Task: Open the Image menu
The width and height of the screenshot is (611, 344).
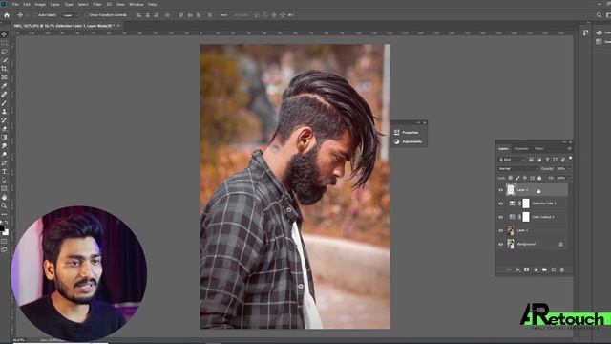Action: (x=40, y=4)
